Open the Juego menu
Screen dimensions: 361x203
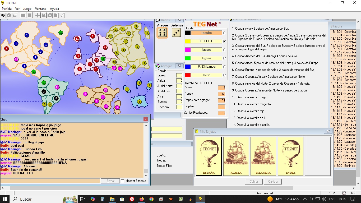(27, 9)
